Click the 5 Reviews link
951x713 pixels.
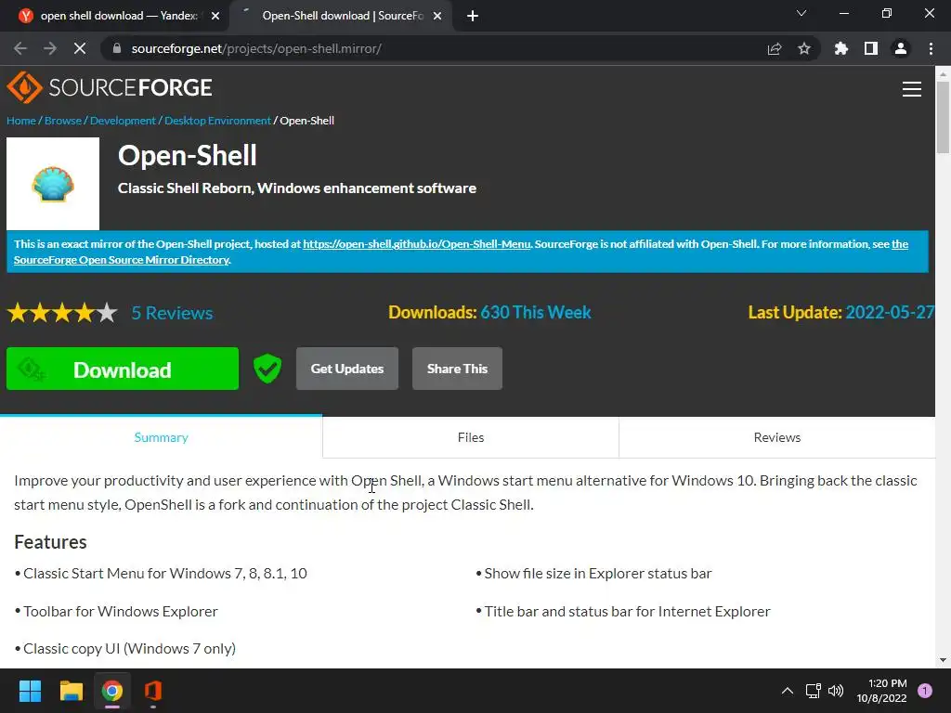(x=172, y=313)
